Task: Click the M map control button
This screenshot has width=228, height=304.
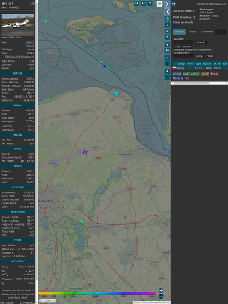Action: coord(167,50)
